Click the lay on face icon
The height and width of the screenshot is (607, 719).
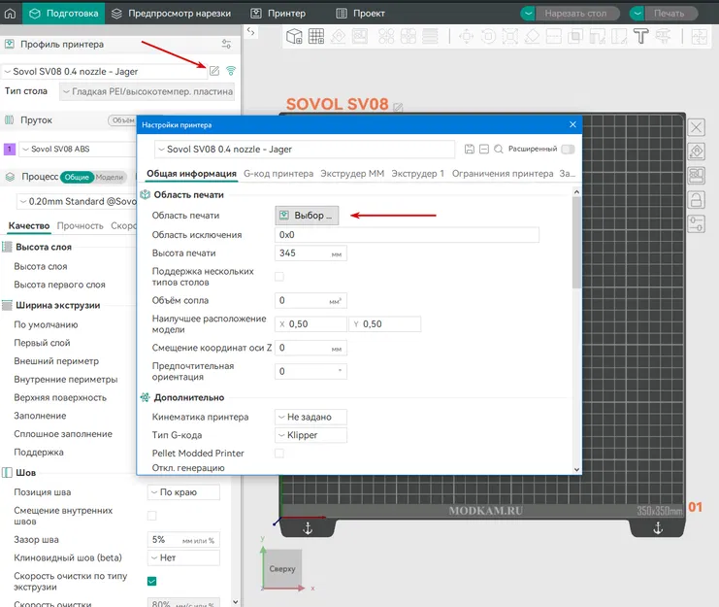[x=532, y=36]
